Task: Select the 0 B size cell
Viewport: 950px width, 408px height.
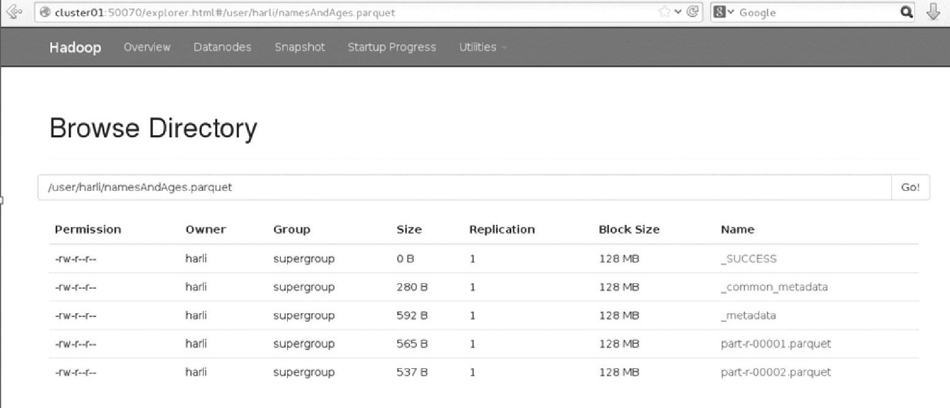Action: [405, 259]
